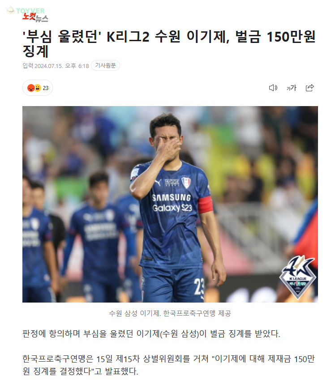Click the TOYVER watermark logo
The width and height of the screenshot is (331, 380).
click(25, 10)
